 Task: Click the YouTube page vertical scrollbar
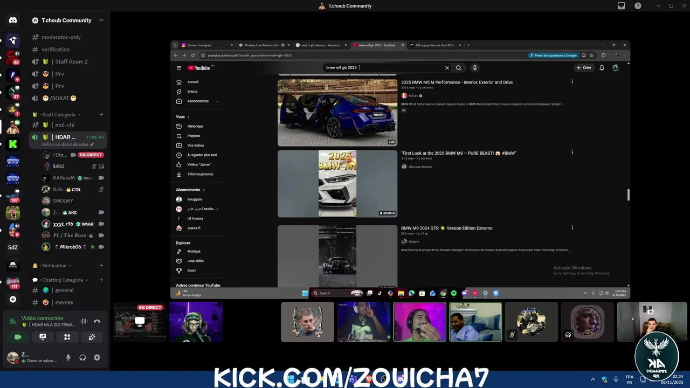(x=628, y=195)
